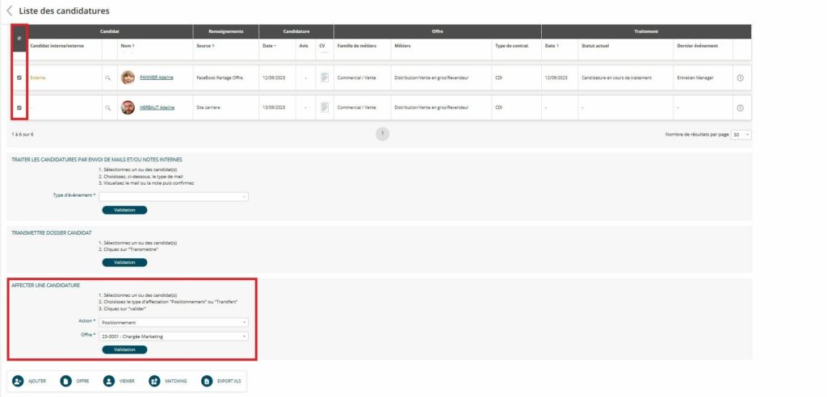827x397 pixels.
Task: Open the Type d'événement dropdown
Action: tap(174, 196)
